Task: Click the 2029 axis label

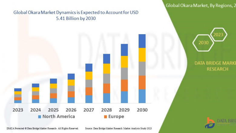Action: (x=124, y=110)
